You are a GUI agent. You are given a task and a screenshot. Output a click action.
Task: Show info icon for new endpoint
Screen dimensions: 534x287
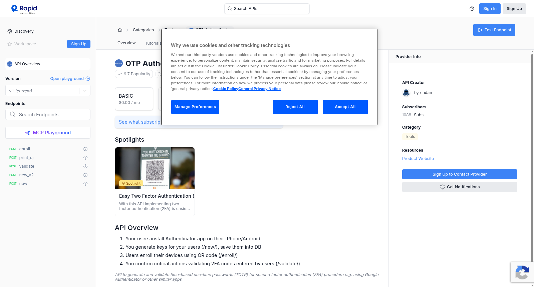[x=85, y=184]
